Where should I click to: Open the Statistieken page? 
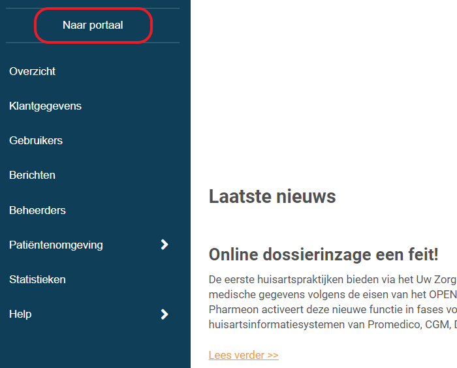pyautogui.click(x=37, y=279)
